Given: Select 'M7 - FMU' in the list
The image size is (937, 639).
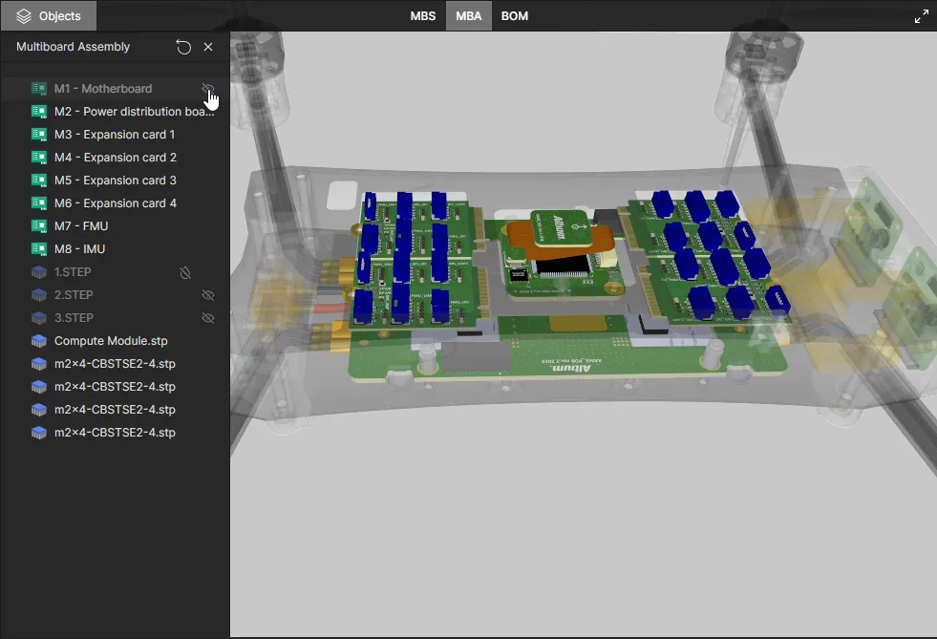Looking at the screenshot, I should (x=81, y=226).
